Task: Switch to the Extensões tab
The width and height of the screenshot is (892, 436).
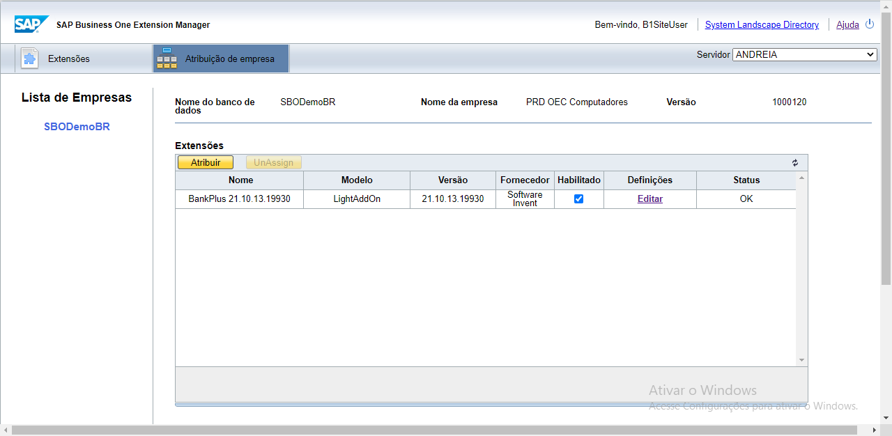Action: (84, 59)
